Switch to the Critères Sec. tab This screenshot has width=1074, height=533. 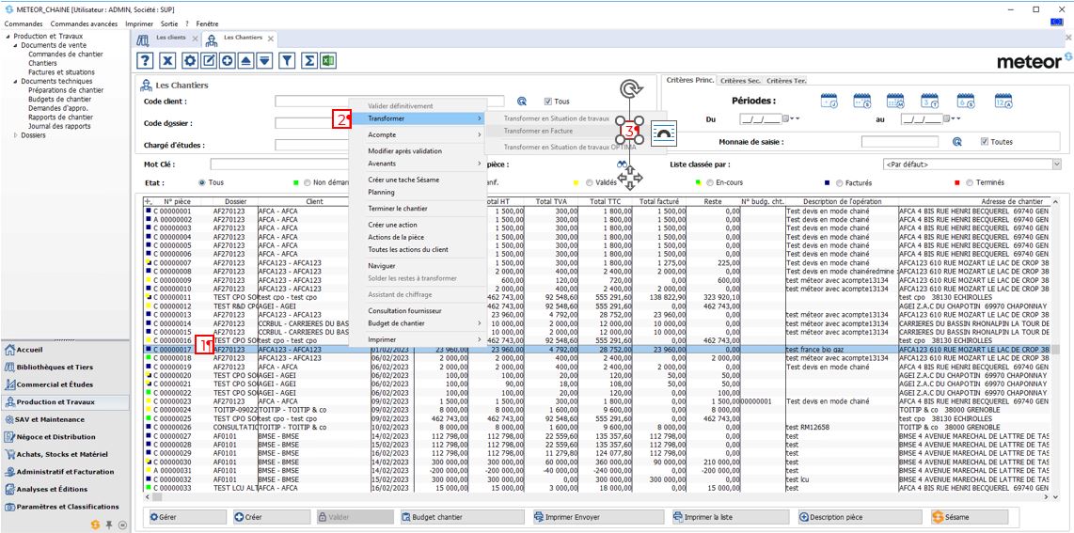(x=740, y=80)
